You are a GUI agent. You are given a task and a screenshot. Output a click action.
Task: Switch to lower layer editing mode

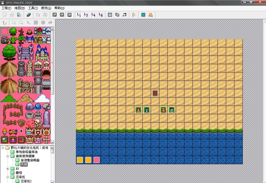pyautogui.click(x=55, y=15)
